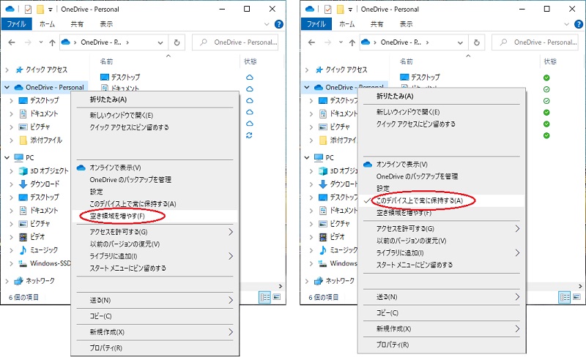Image resolution: width=586 pixels, height=357 pixels.
Task: Expand ネットワーク node in left tree
Action: pyautogui.click(x=7, y=281)
